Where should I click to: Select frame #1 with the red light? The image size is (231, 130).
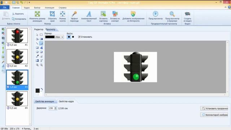pos(17,35)
